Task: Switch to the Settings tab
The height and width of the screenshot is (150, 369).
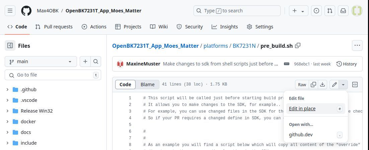Action: coord(260,27)
